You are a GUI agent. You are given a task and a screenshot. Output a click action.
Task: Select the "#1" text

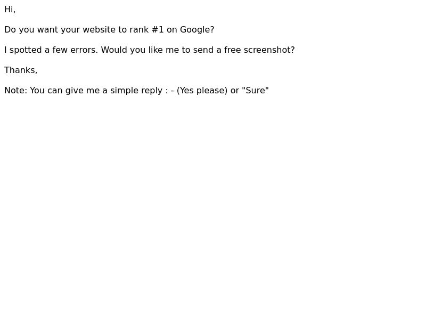(x=158, y=30)
